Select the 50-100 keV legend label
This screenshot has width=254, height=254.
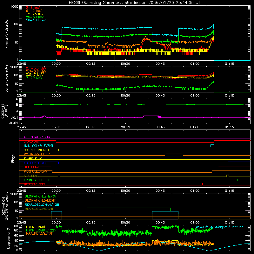(36, 20)
